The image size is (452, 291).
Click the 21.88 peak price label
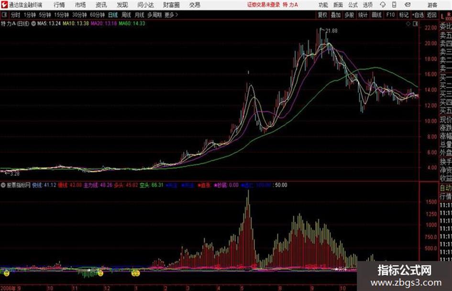coord(331,31)
